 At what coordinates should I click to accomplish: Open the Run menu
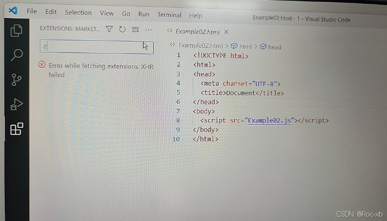click(x=144, y=14)
